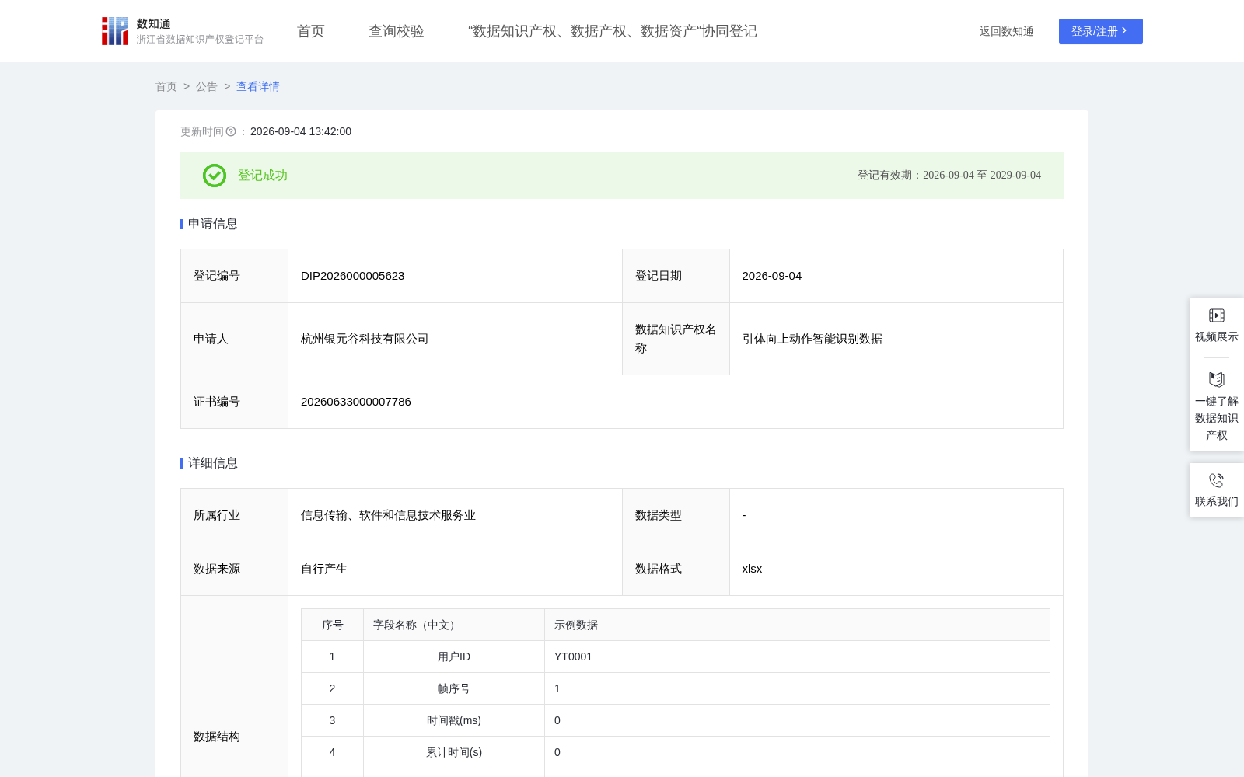Click certificate number 20260633000007786
The height and width of the screenshot is (777, 1244).
tap(356, 402)
